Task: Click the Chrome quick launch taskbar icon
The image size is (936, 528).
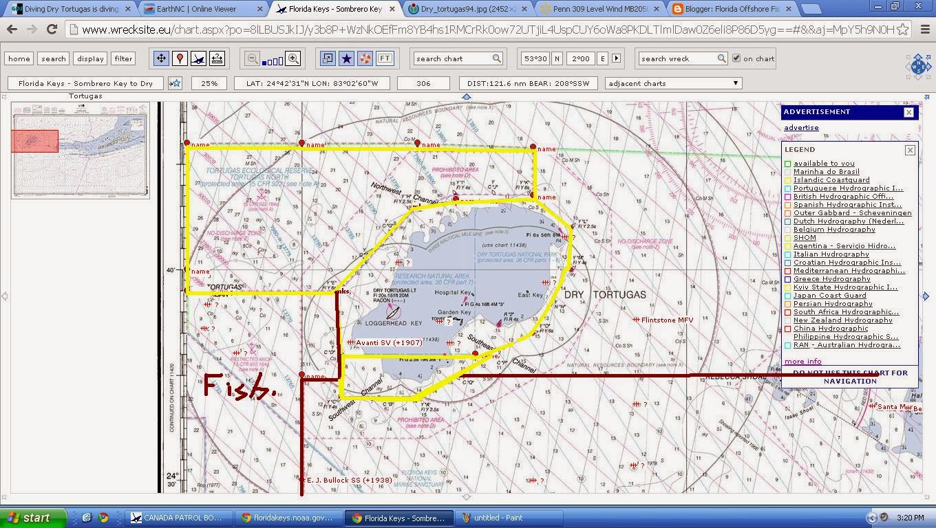Action: click(x=103, y=518)
